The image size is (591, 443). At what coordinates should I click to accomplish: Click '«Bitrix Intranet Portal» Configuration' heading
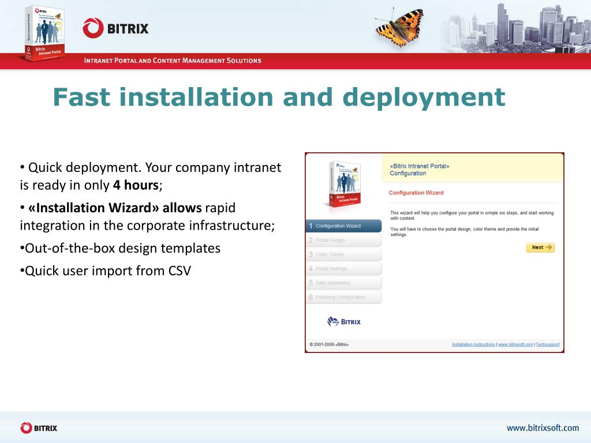pos(419,170)
